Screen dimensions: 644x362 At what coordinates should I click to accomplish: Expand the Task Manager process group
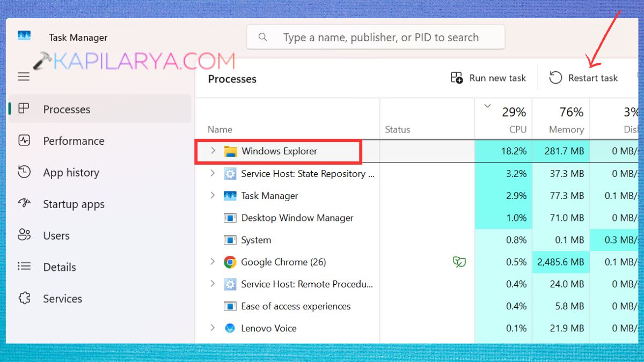pos(213,195)
